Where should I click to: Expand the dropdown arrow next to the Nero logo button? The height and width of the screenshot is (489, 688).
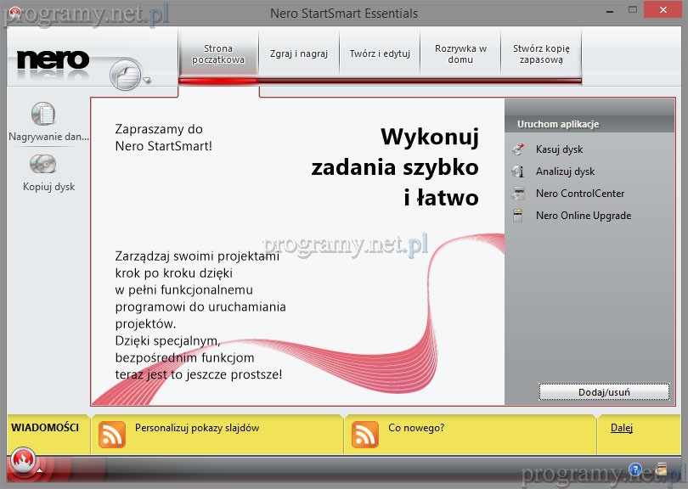147,81
